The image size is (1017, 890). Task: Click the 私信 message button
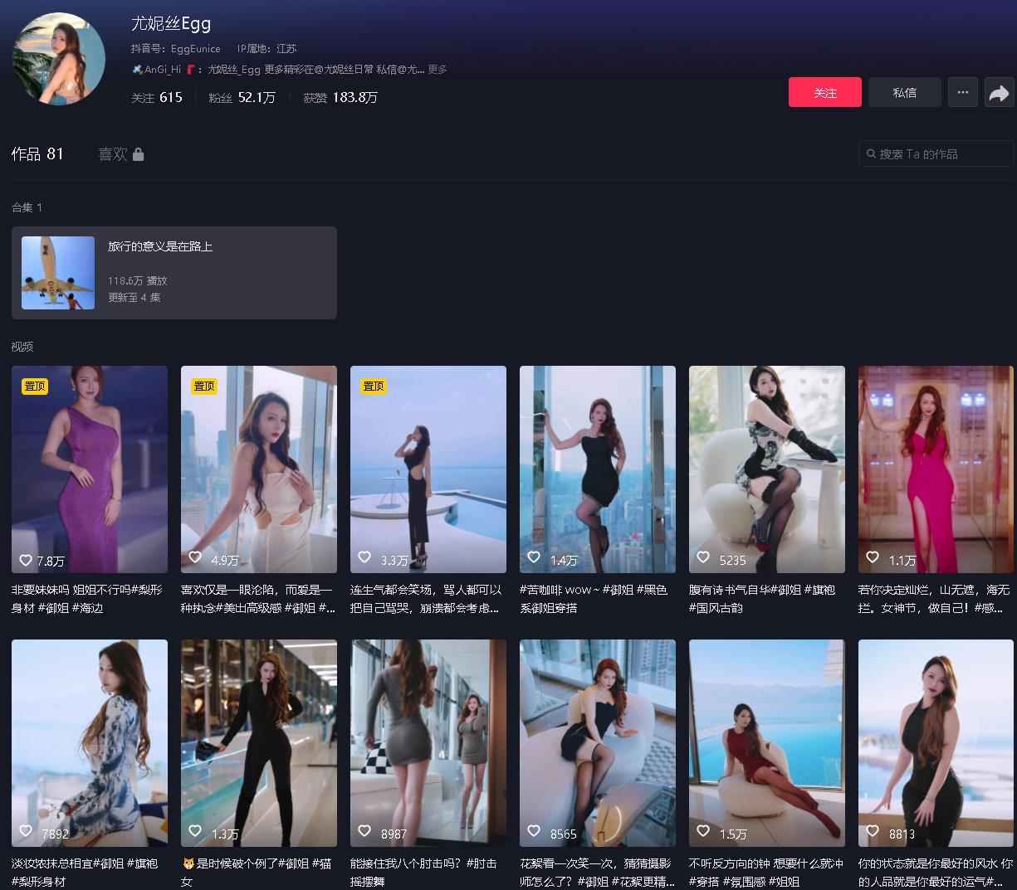(x=904, y=92)
